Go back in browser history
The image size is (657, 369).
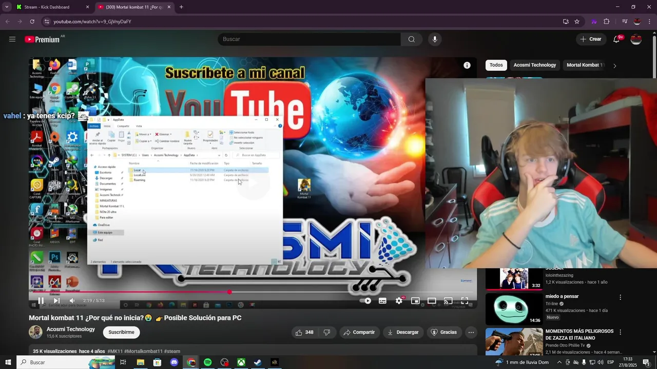[7, 22]
